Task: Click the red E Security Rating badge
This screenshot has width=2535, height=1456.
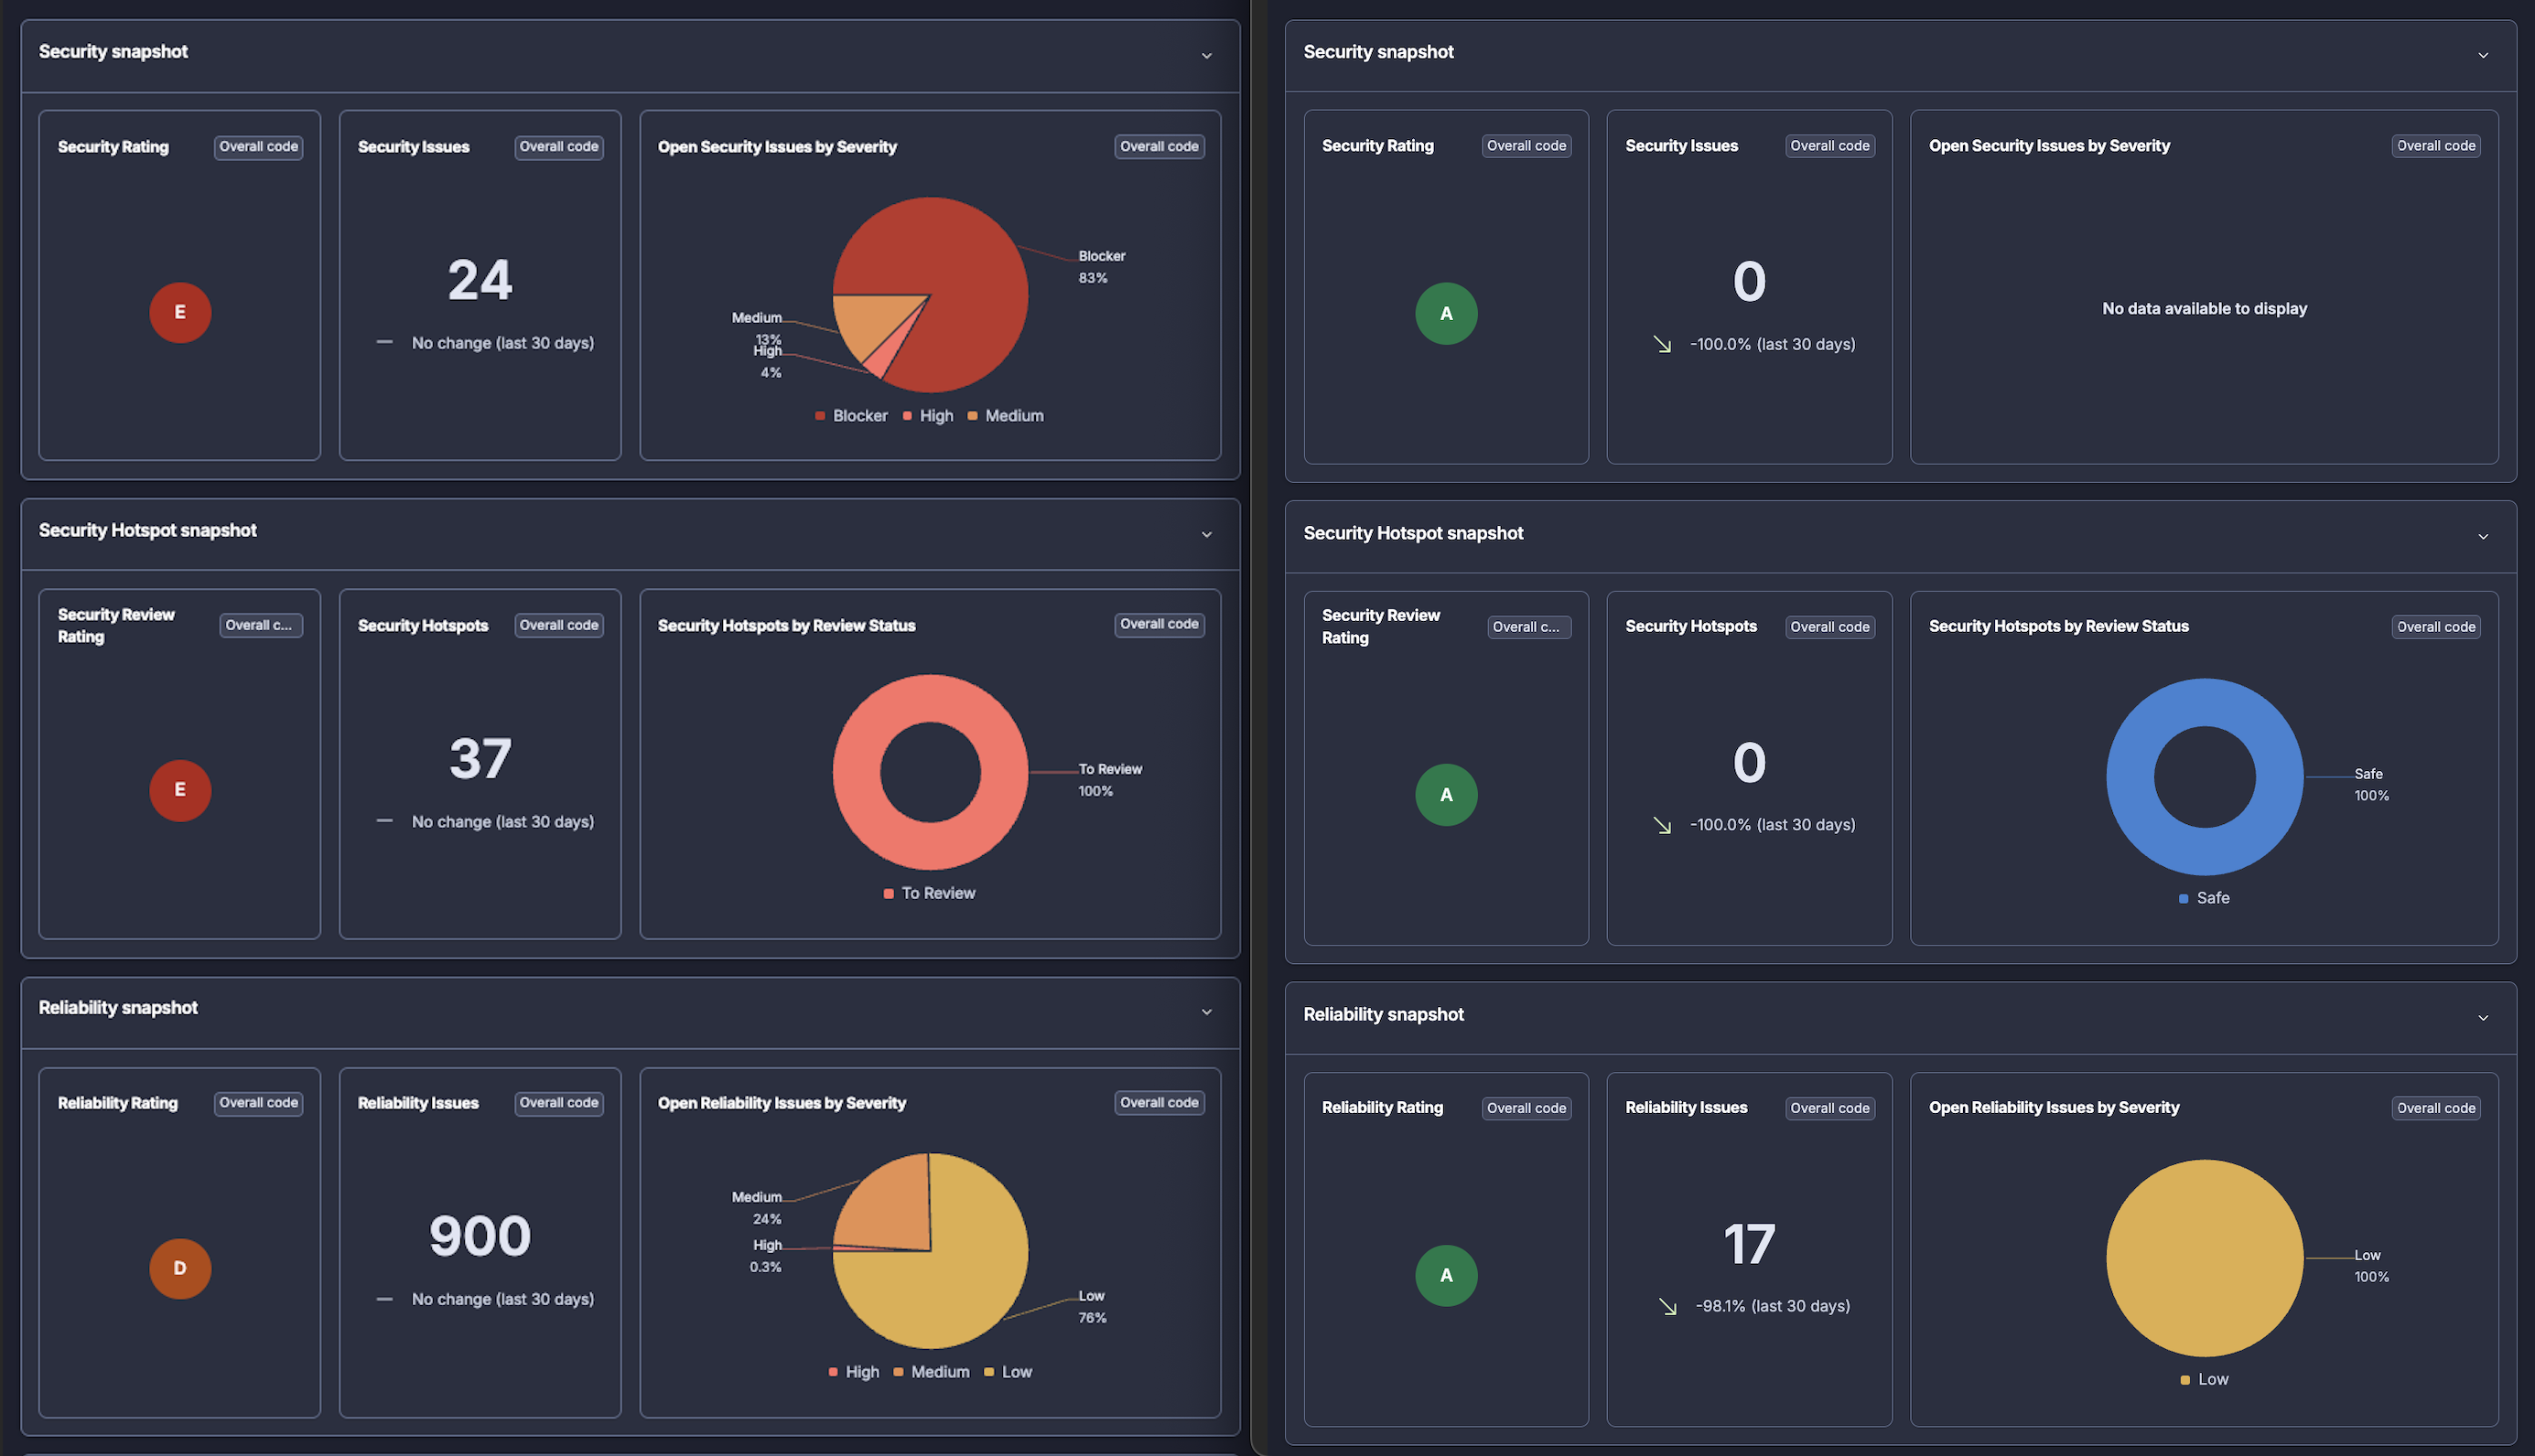Action: point(180,312)
